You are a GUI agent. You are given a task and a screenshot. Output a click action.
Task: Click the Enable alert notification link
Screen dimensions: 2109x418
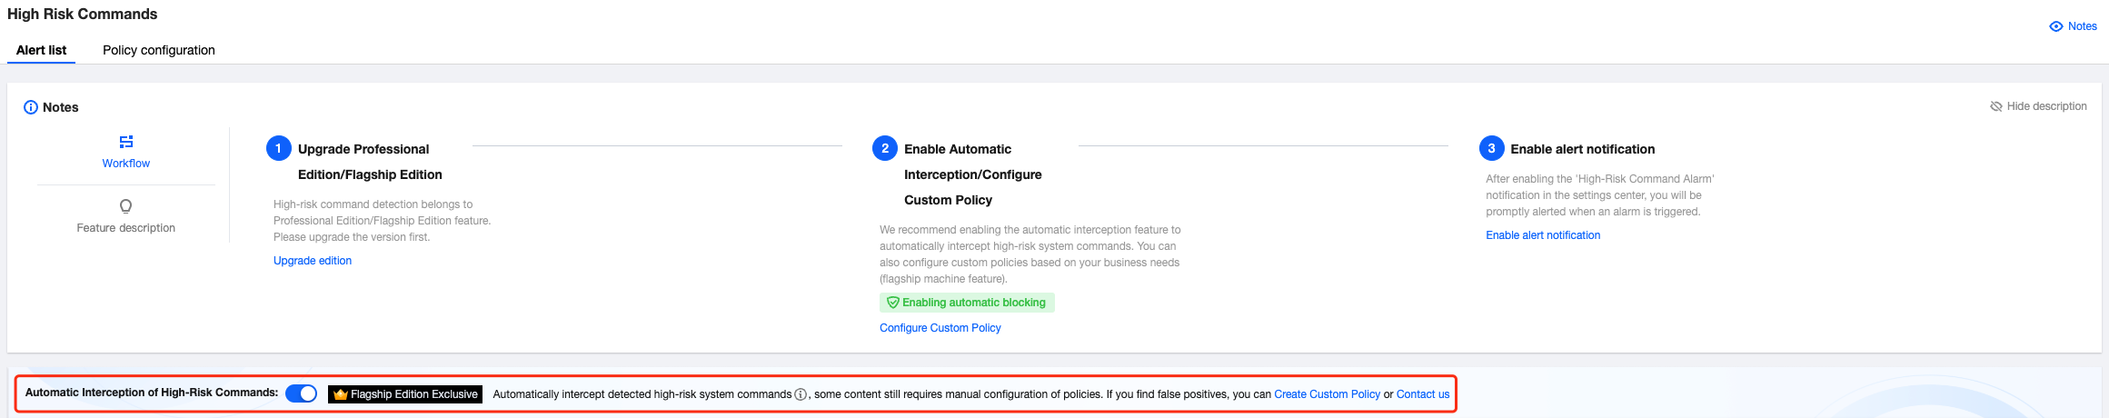(1543, 235)
